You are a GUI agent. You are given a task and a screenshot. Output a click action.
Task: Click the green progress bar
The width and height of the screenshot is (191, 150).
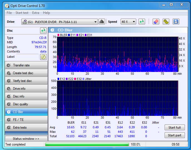87,144
